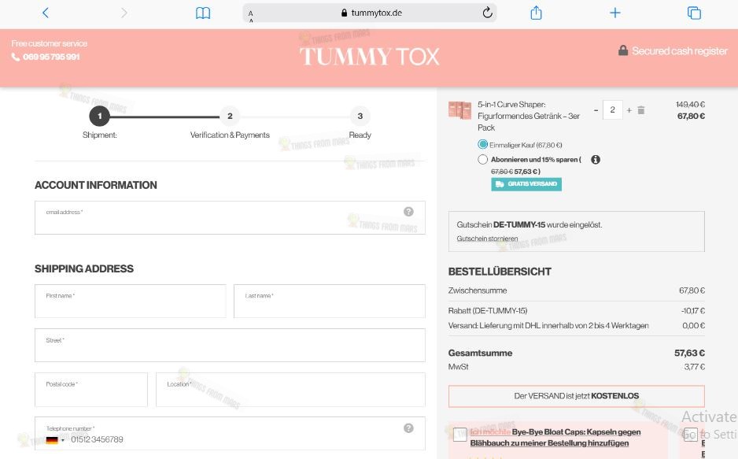The width and height of the screenshot is (738, 459).
Task: Open the help icon in the telephone field
Action: click(x=408, y=428)
